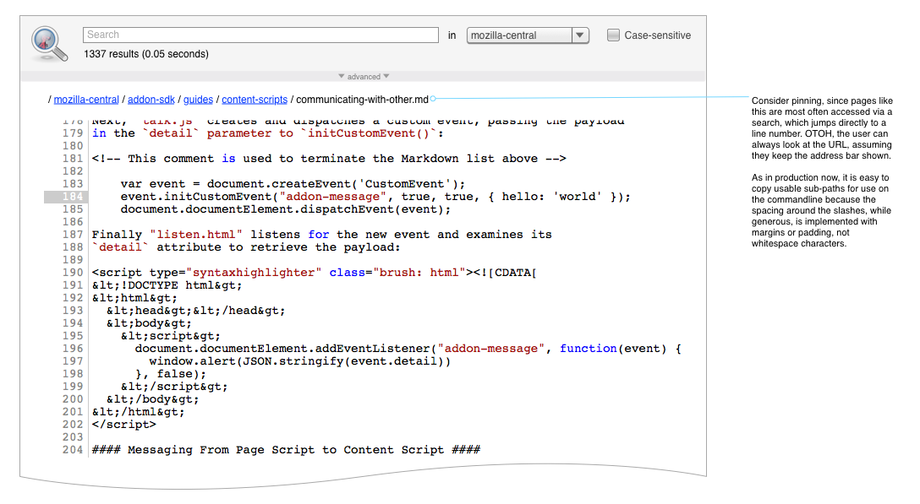This screenshot has width=920, height=504.
Task: Click "addon-message" string on line 184
Action: click(x=333, y=197)
